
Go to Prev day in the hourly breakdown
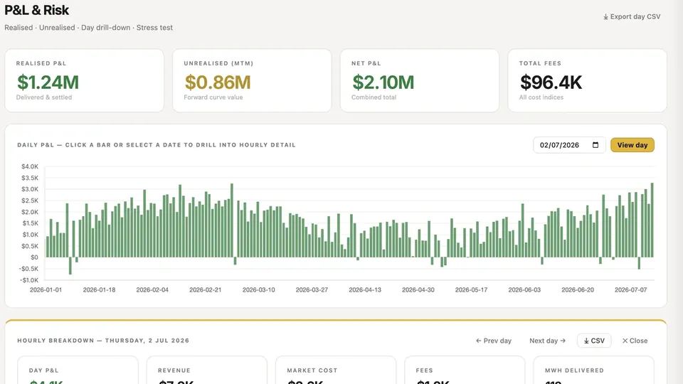(494, 341)
